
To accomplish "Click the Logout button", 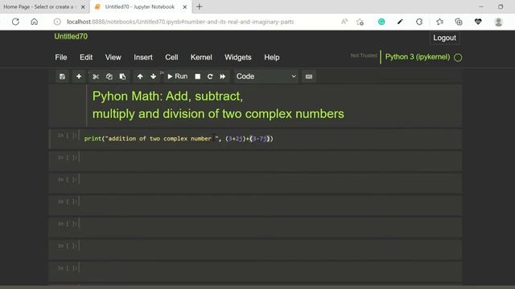I will click(x=444, y=38).
